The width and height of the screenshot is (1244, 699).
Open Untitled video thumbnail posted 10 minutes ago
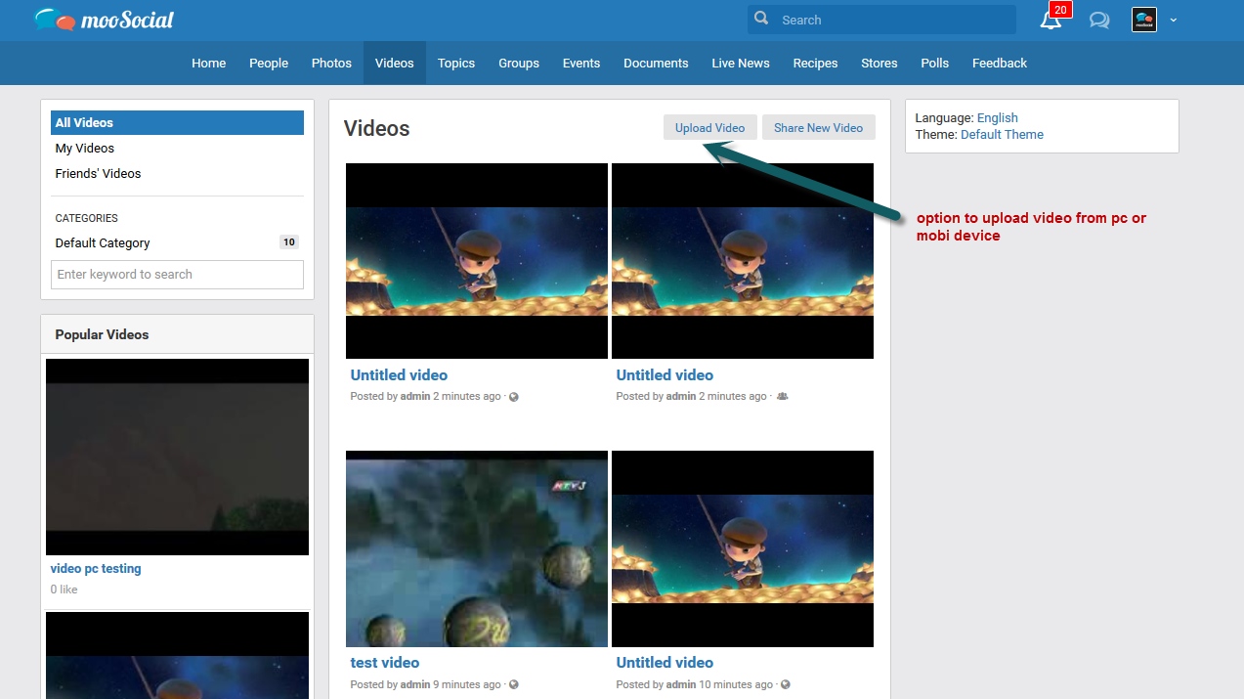(743, 548)
